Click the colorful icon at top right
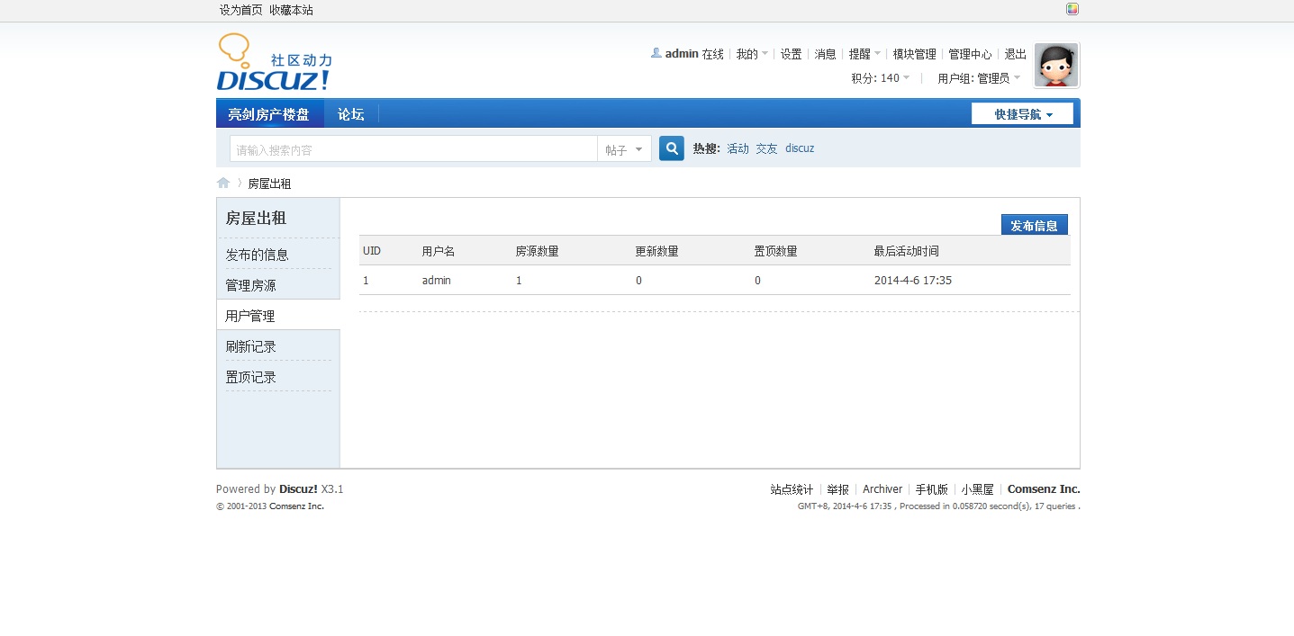 pyautogui.click(x=1072, y=9)
